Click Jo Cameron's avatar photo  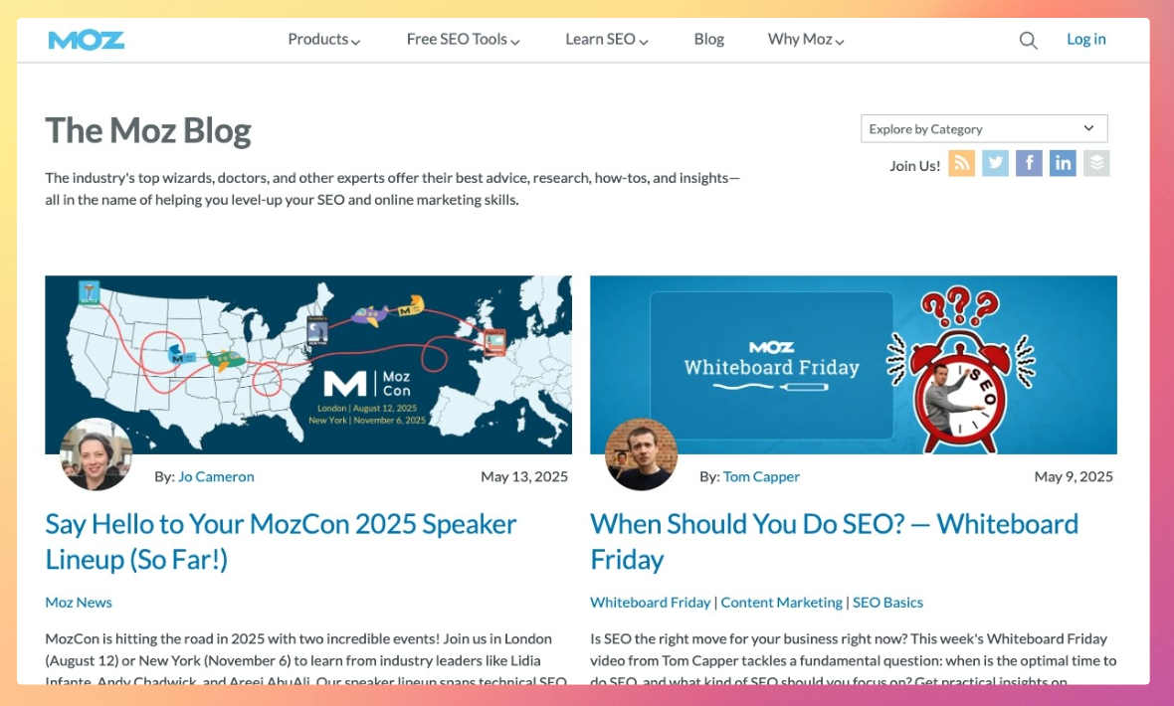tap(97, 454)
